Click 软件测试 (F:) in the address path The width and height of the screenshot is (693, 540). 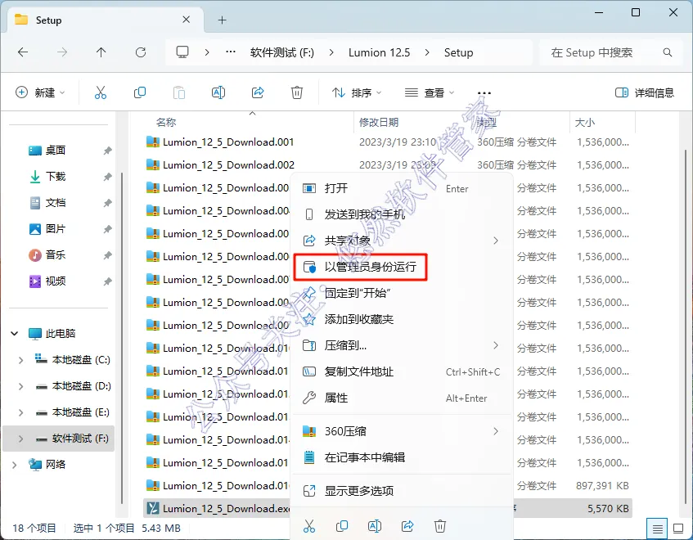pos(282,52)
